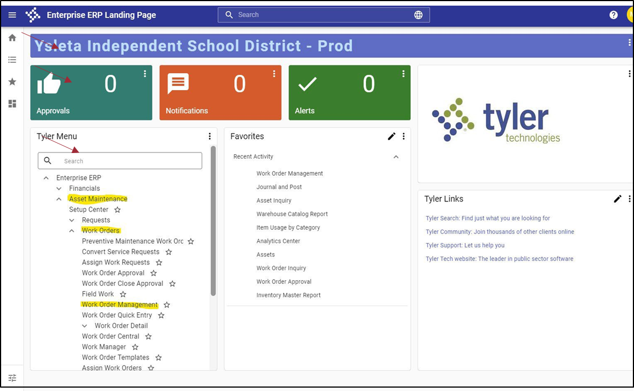Viewport: 634px width, 391px height.
Task: Open Work Manager menu item
Action: [x=104, y=347]
